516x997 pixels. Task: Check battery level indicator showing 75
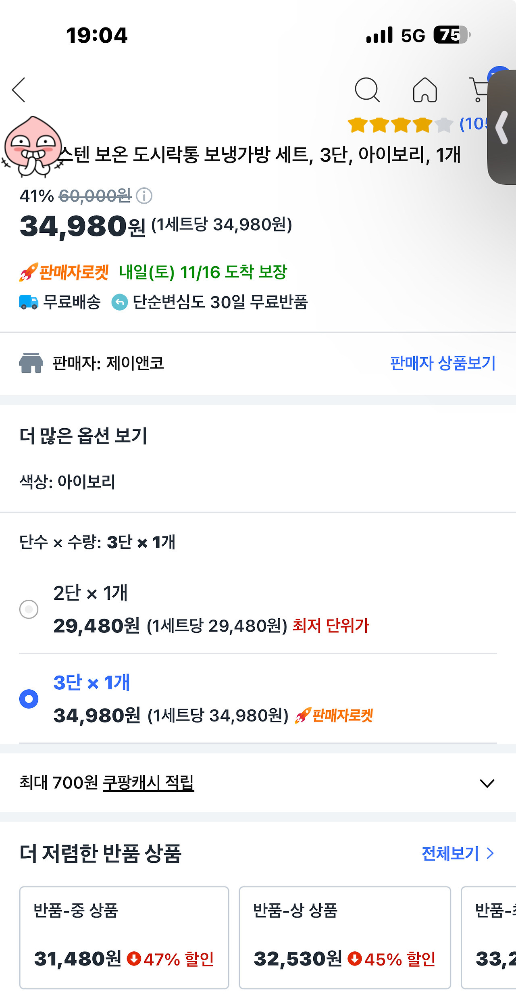[x=451, y=35]
